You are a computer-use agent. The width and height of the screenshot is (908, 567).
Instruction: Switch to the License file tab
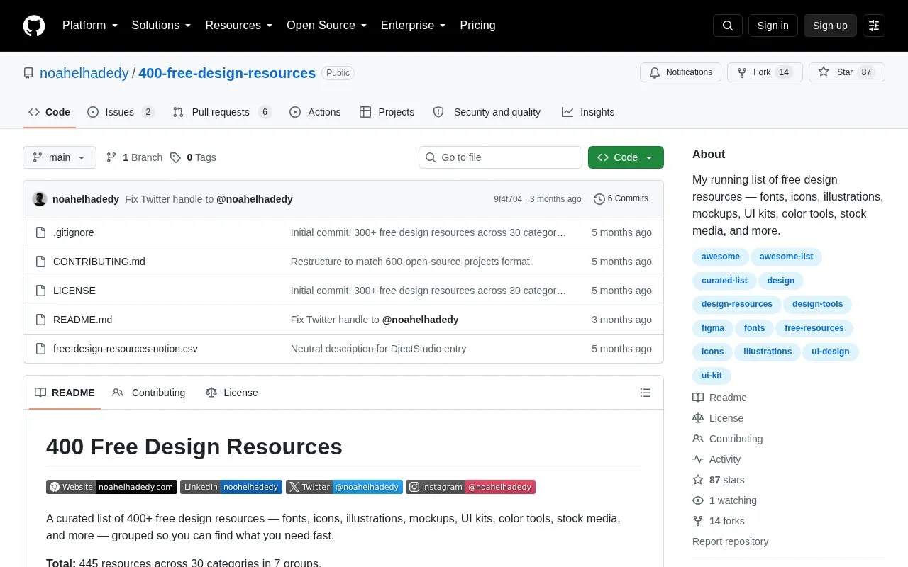(x=231, y=393)
